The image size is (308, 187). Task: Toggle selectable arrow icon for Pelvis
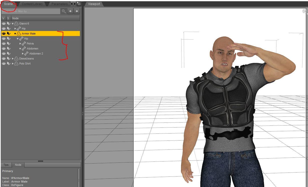point(9,43)
